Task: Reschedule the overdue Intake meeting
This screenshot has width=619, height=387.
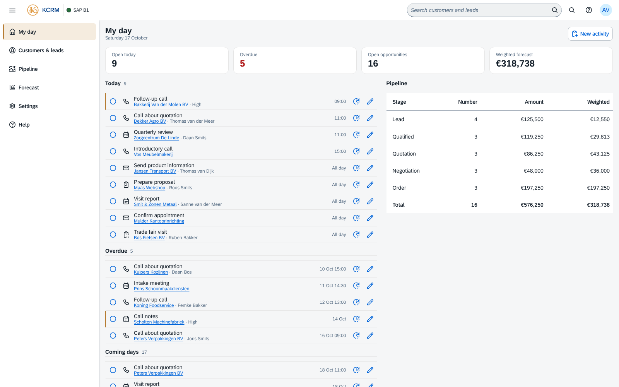Action: coord(356,286)
